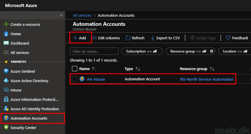The width and height of the screenshot is (251, 134).
Task: Check the select-all checkbox in header
Action: click(x=74, y=69)
